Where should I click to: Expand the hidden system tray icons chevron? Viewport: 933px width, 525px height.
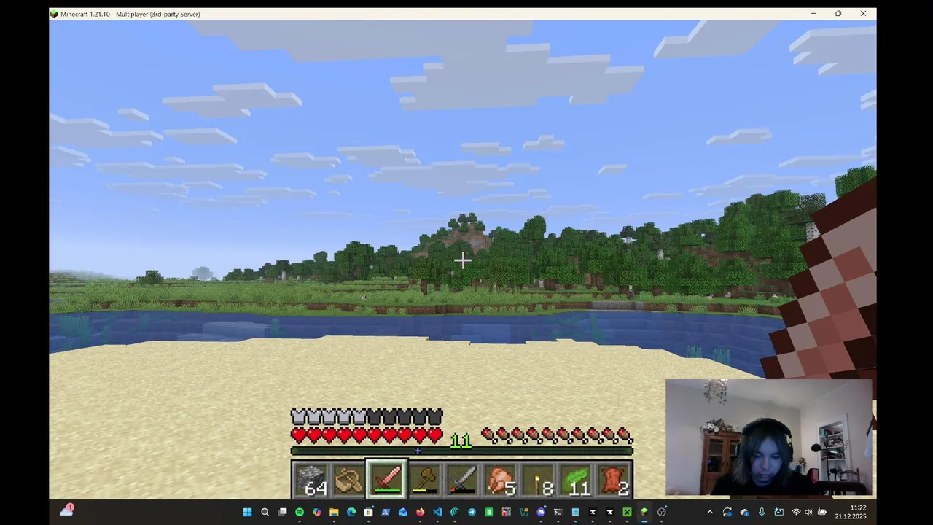pos(710,512)
